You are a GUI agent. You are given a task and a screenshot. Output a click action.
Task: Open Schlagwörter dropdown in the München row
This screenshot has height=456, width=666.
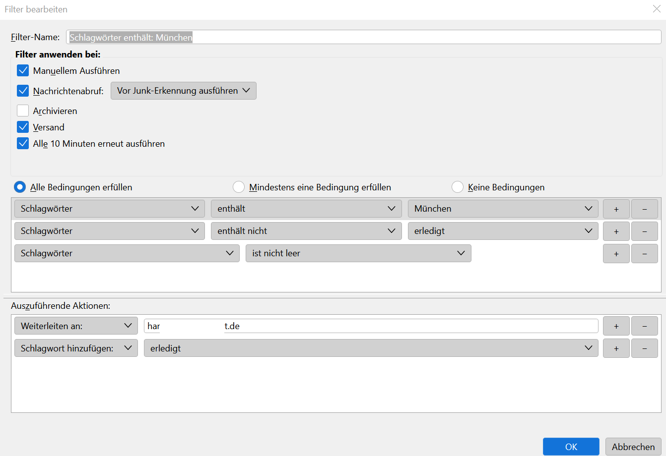point(110,209)
